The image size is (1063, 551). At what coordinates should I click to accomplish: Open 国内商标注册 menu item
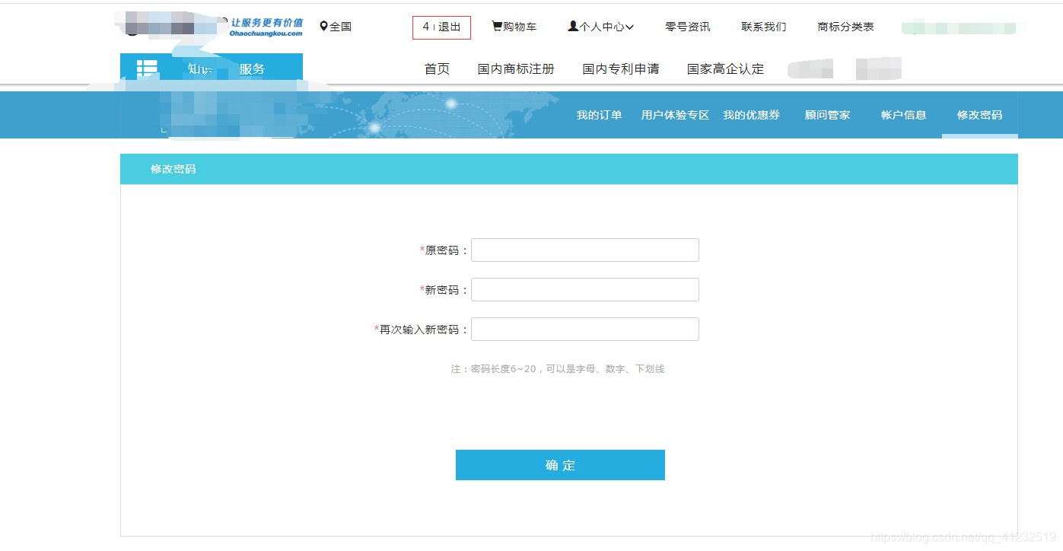tap(516, 69)
